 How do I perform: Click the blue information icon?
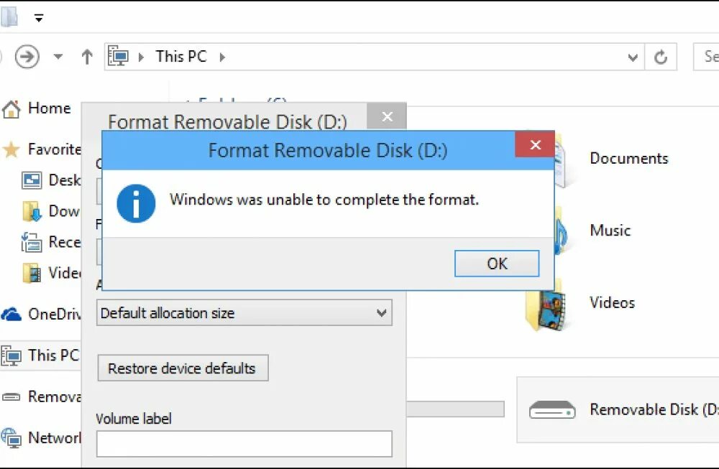tap(136, 203)
